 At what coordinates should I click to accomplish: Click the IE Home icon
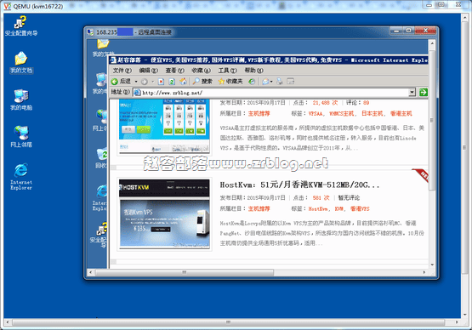tap(183, 82)
